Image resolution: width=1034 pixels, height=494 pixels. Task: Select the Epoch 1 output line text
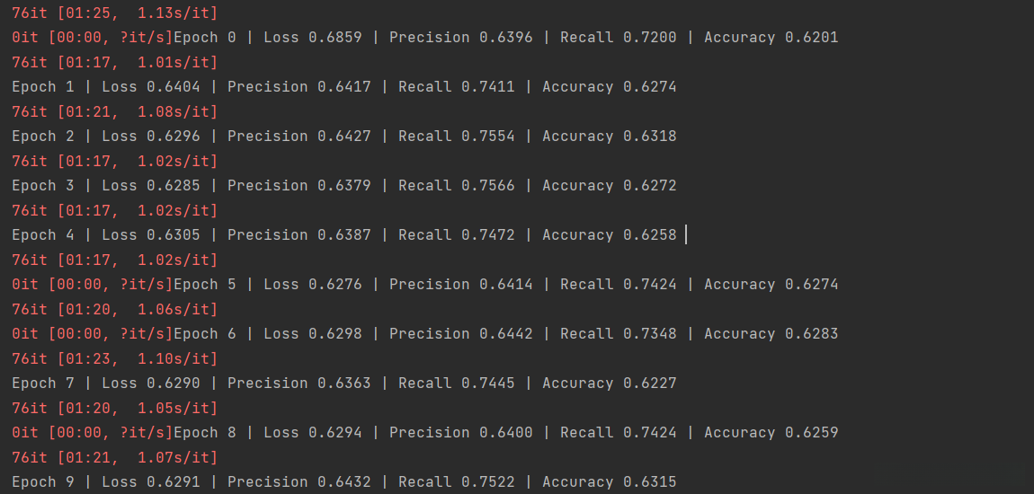pyautogui.click(x=343, y=87)
